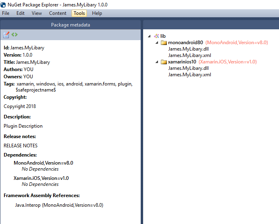The width and height of the screenshot is (279, 224).
Task: Click the monoandroid80 folder icon
Action: 164,43
